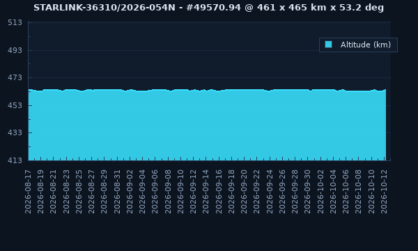Click the x-axis date 2026-10-12
Image resolution: width=418 pixels, height=251 pixels.
tap(384, 192)
